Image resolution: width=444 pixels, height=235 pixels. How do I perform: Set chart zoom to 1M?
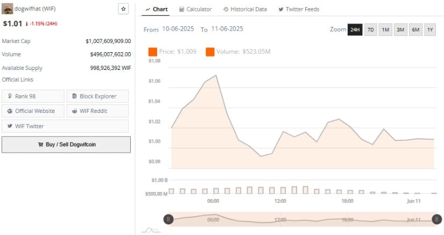[x=385, y=30]
